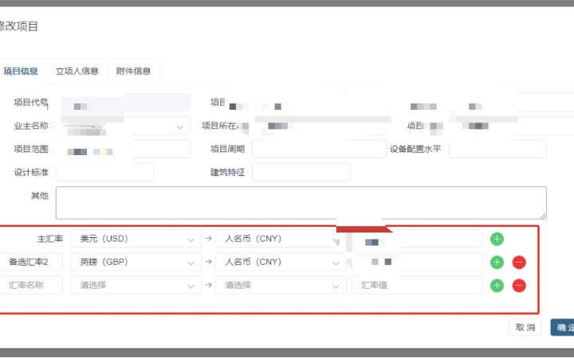
Task: Delete the empty 汇率名称 row via red minus
Action: pos(519,286)
